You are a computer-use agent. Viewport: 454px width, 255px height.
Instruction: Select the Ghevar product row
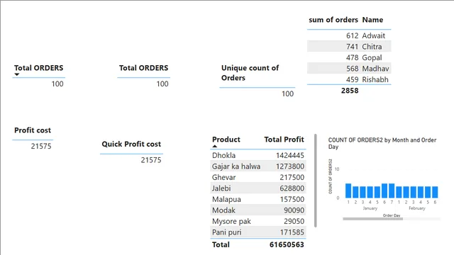[258, 177]
